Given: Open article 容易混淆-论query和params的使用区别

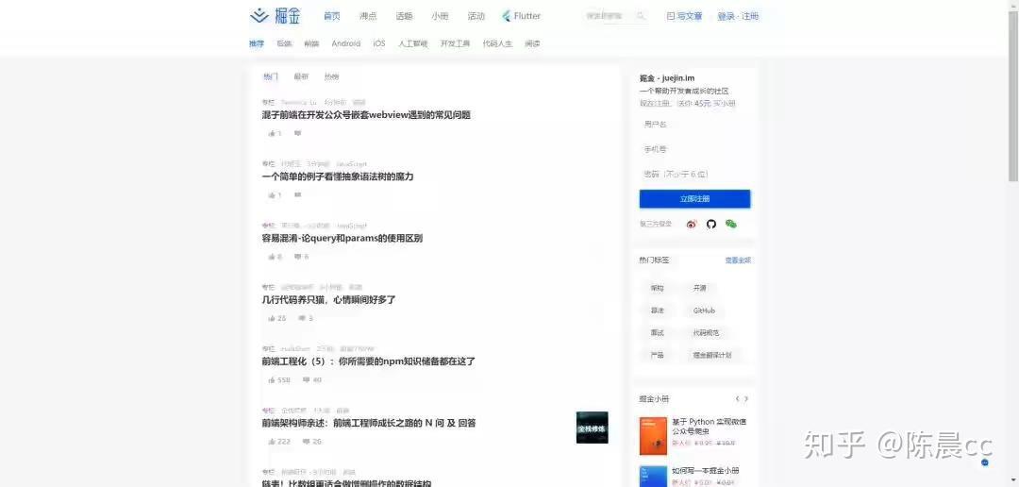Looking at the screenshot, I should [x=342, y=239].
